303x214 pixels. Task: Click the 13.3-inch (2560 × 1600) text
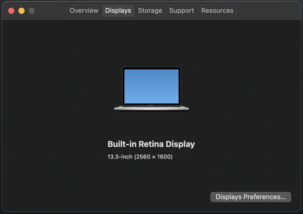(140, 157)
